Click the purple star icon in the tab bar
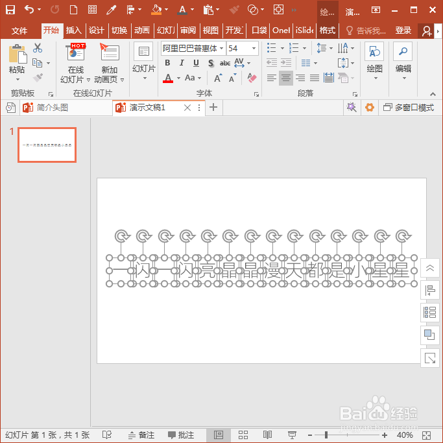The width and height of the screenshot is (443, 443). click(x=352, y=108)
